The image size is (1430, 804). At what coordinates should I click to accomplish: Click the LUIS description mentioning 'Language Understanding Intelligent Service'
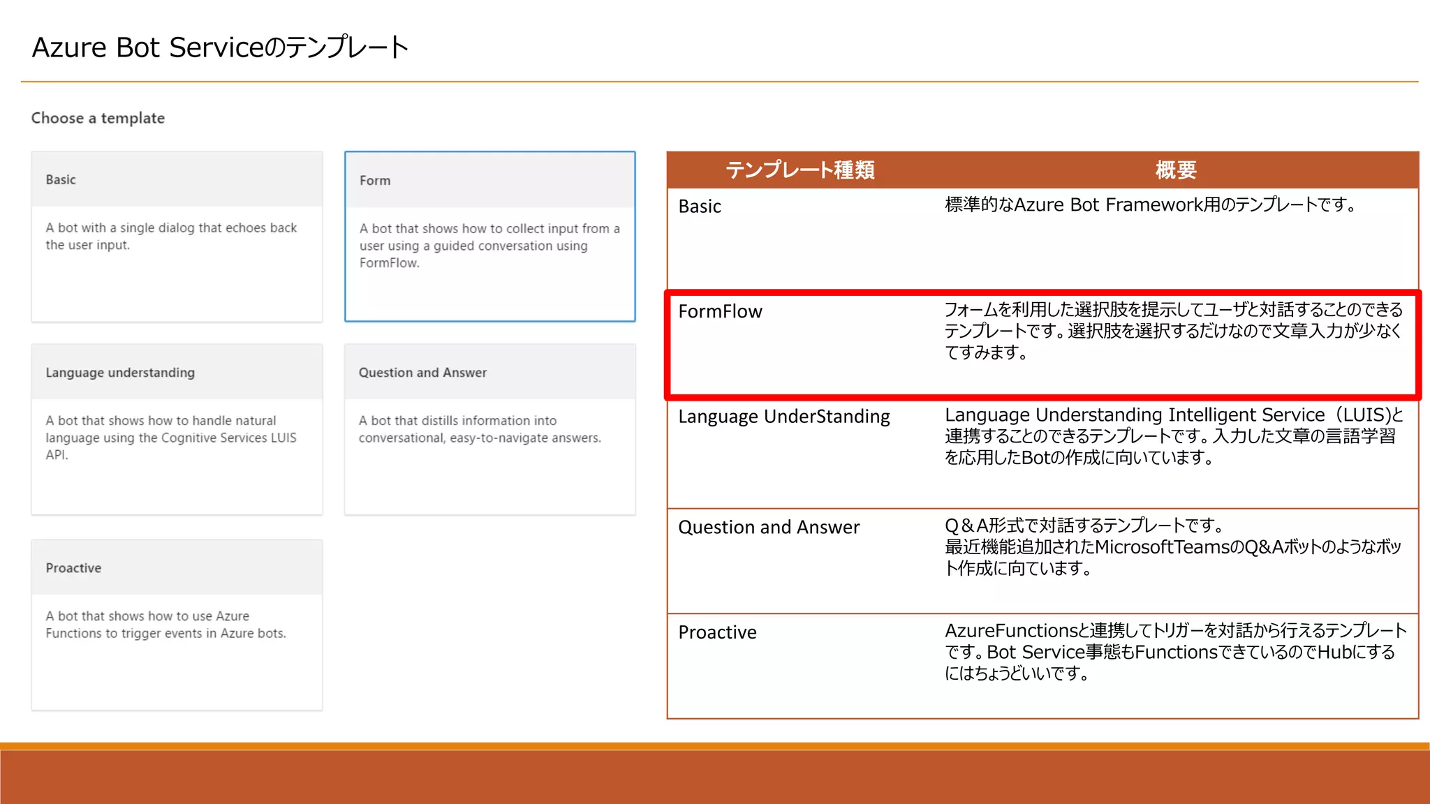tap(1174, 436)
